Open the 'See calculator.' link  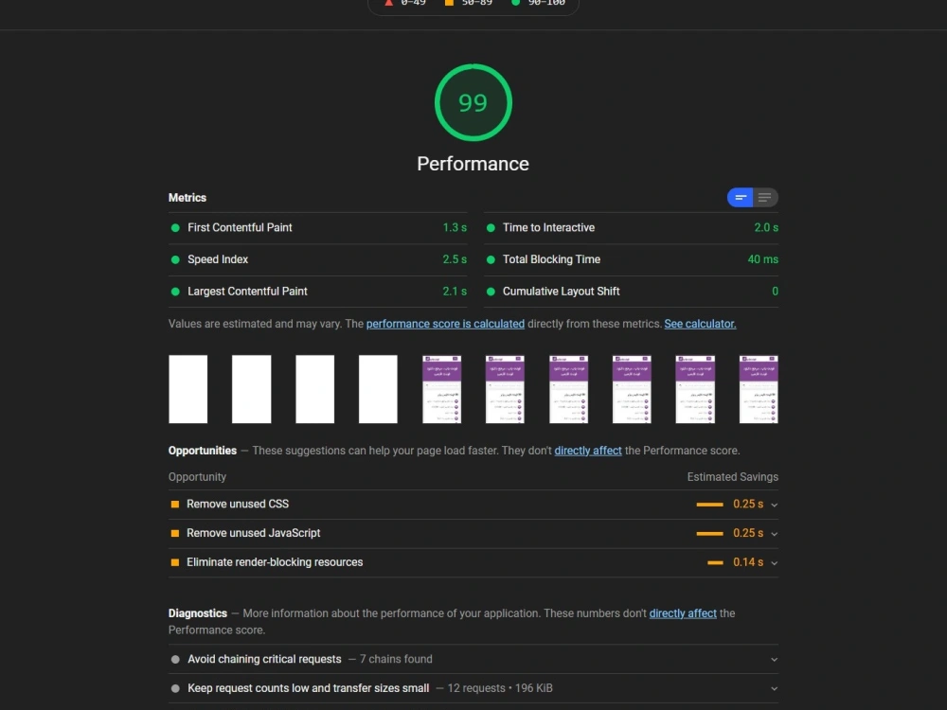tap(700, 324)
